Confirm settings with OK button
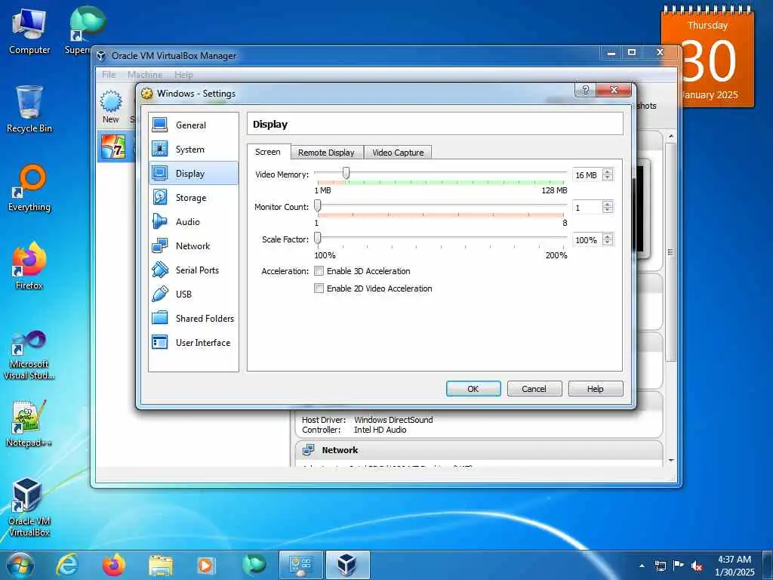 click(473, 389)
